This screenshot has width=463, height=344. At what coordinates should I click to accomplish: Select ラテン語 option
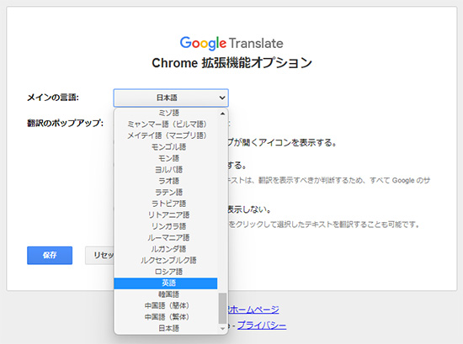[166, 193]
